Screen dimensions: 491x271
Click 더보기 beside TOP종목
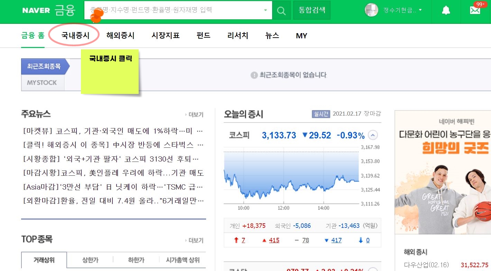pos(194,240)
